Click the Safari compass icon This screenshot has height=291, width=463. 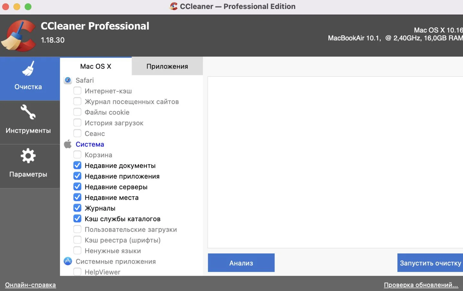coord(68,80)
